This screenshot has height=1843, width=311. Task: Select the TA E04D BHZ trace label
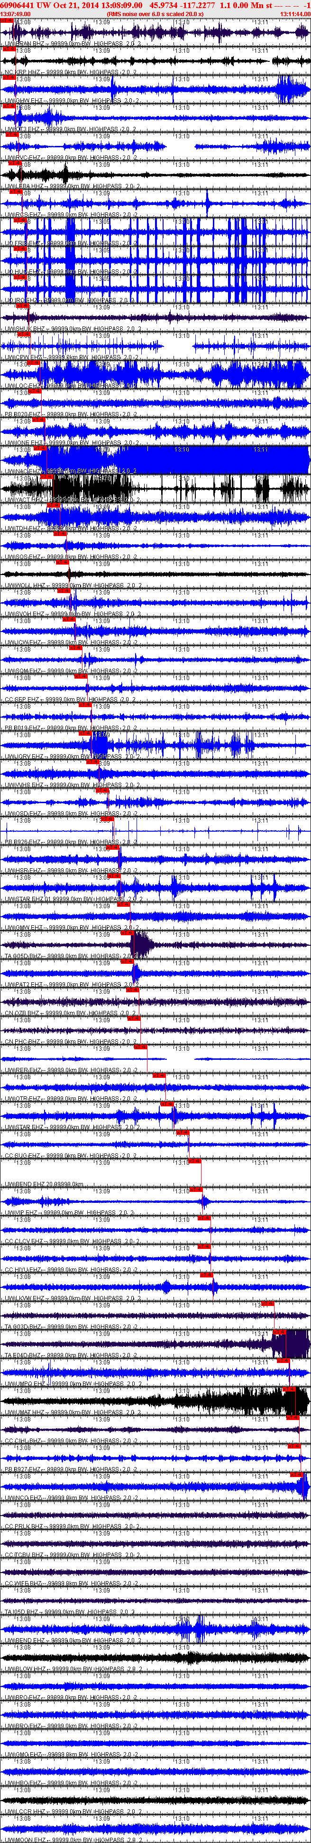pos(72,1356)
